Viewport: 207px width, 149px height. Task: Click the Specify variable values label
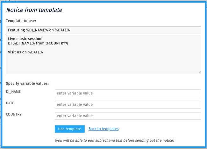[27, 84]
